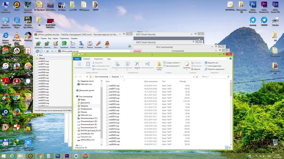
Task: Click Обратить выделение in ribbon
Action: pyautogui.click(x=214, y=69)
